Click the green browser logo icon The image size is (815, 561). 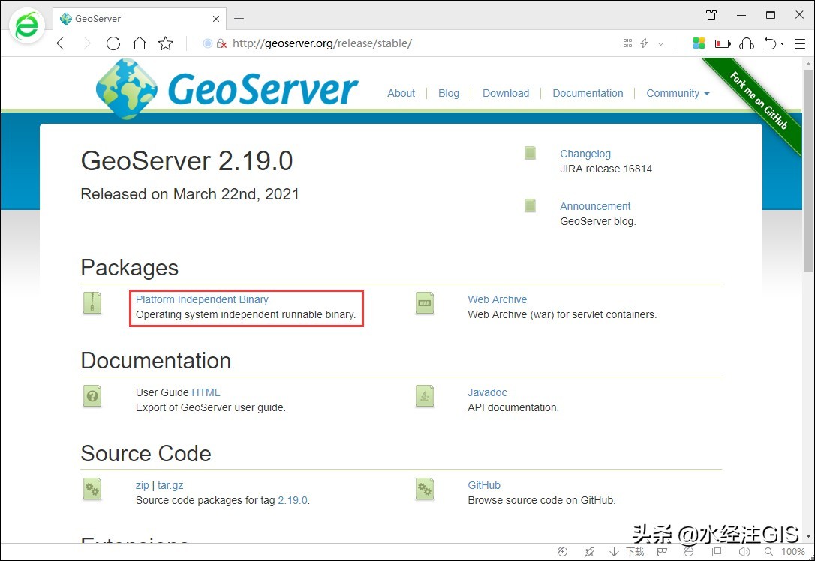coord(26,26)
